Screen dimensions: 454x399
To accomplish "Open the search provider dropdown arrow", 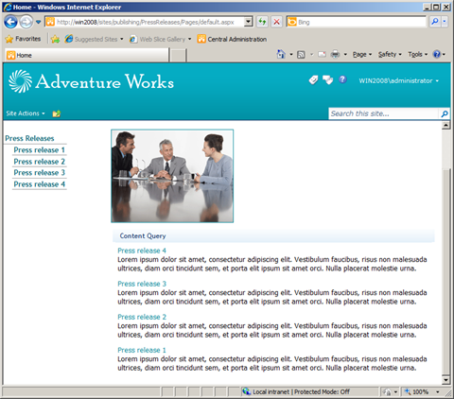I will [445, 22].
